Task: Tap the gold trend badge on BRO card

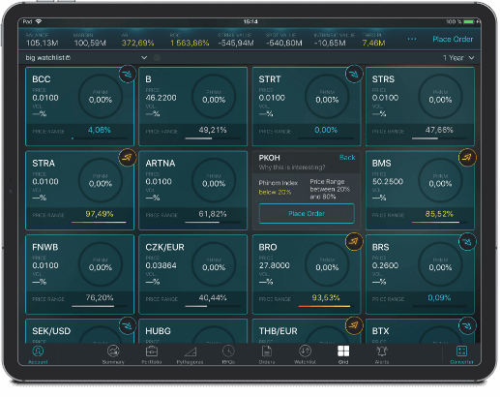Action: (354, 241)
